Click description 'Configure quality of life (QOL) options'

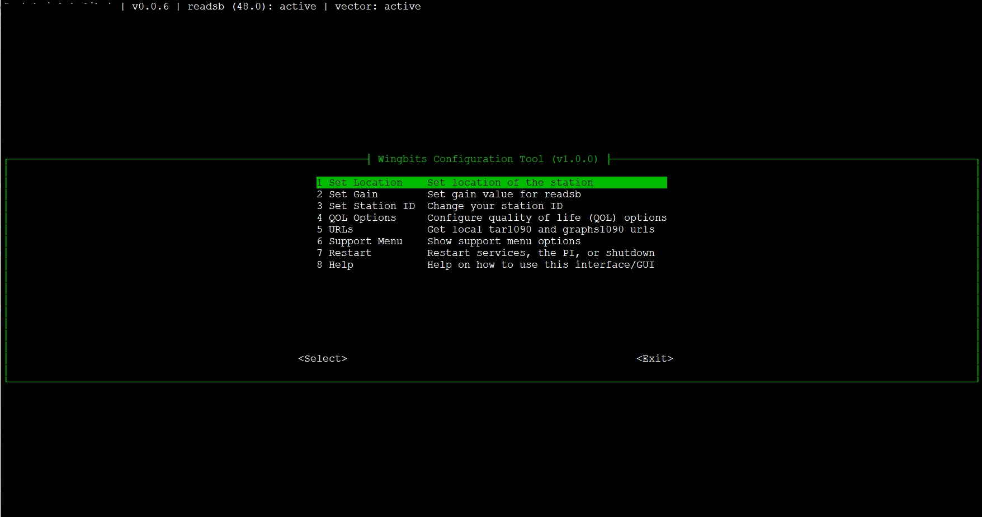click(x=547, y=218)
